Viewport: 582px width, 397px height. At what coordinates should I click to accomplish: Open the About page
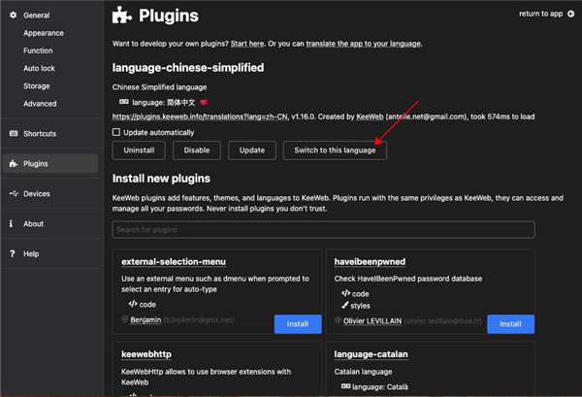coord(33,224)
